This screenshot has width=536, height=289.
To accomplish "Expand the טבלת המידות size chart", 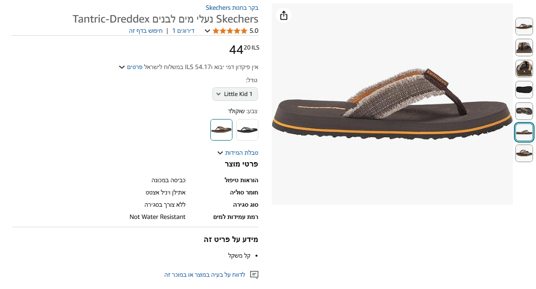I will click(237, 153).
